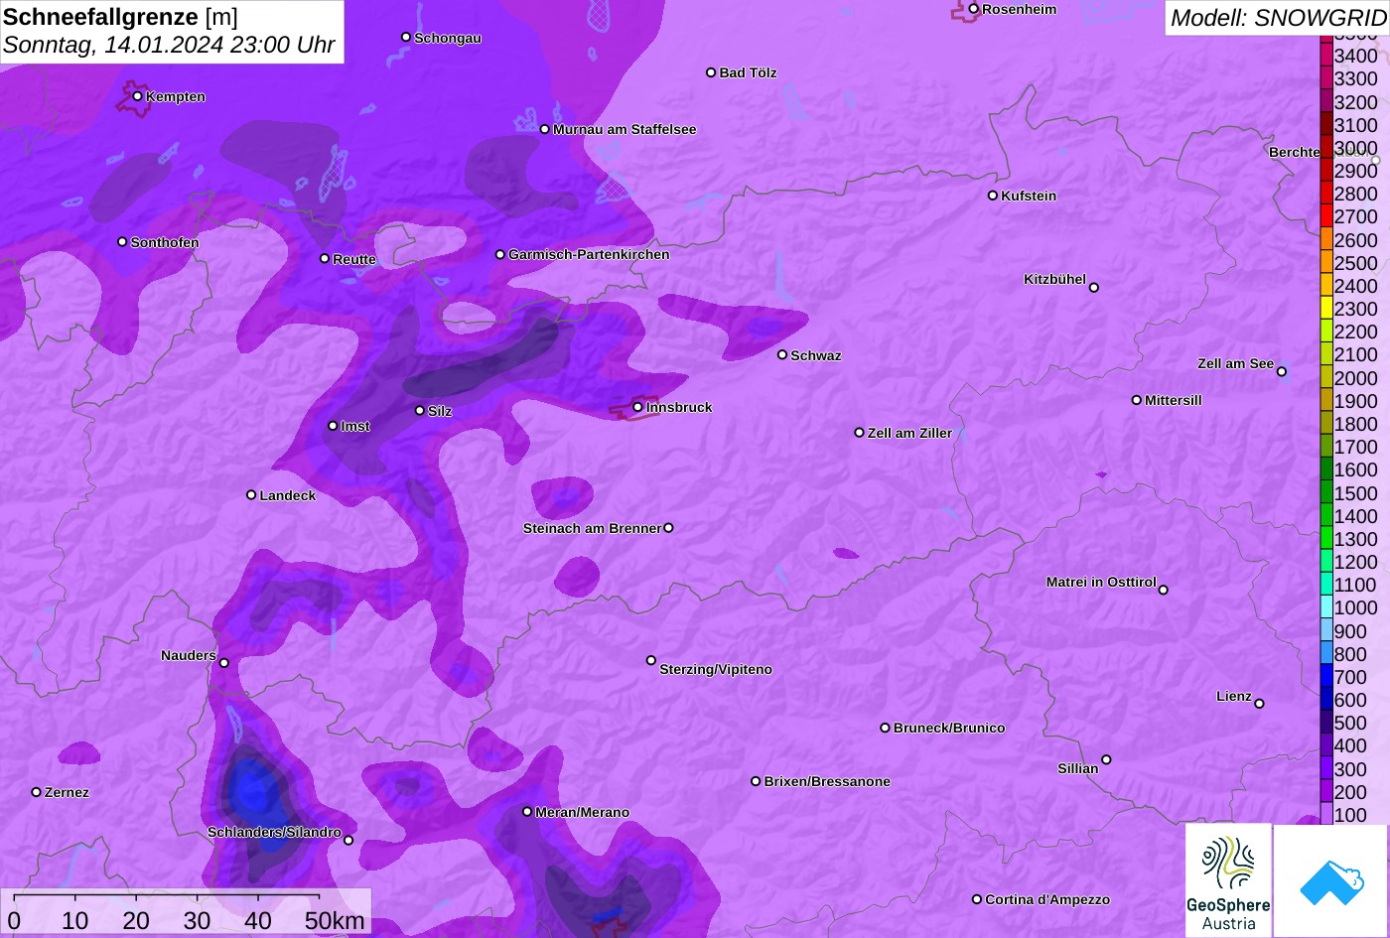Click the Matrei in Osttirol dot
Image resolution: width=1390 pixels, height=938 pixels.
click(1164, 590)
